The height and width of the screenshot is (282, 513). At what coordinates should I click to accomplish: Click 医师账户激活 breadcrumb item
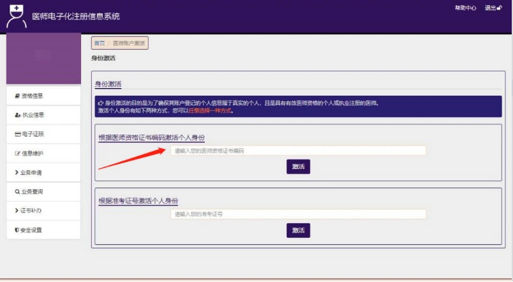tap(129, 43)
